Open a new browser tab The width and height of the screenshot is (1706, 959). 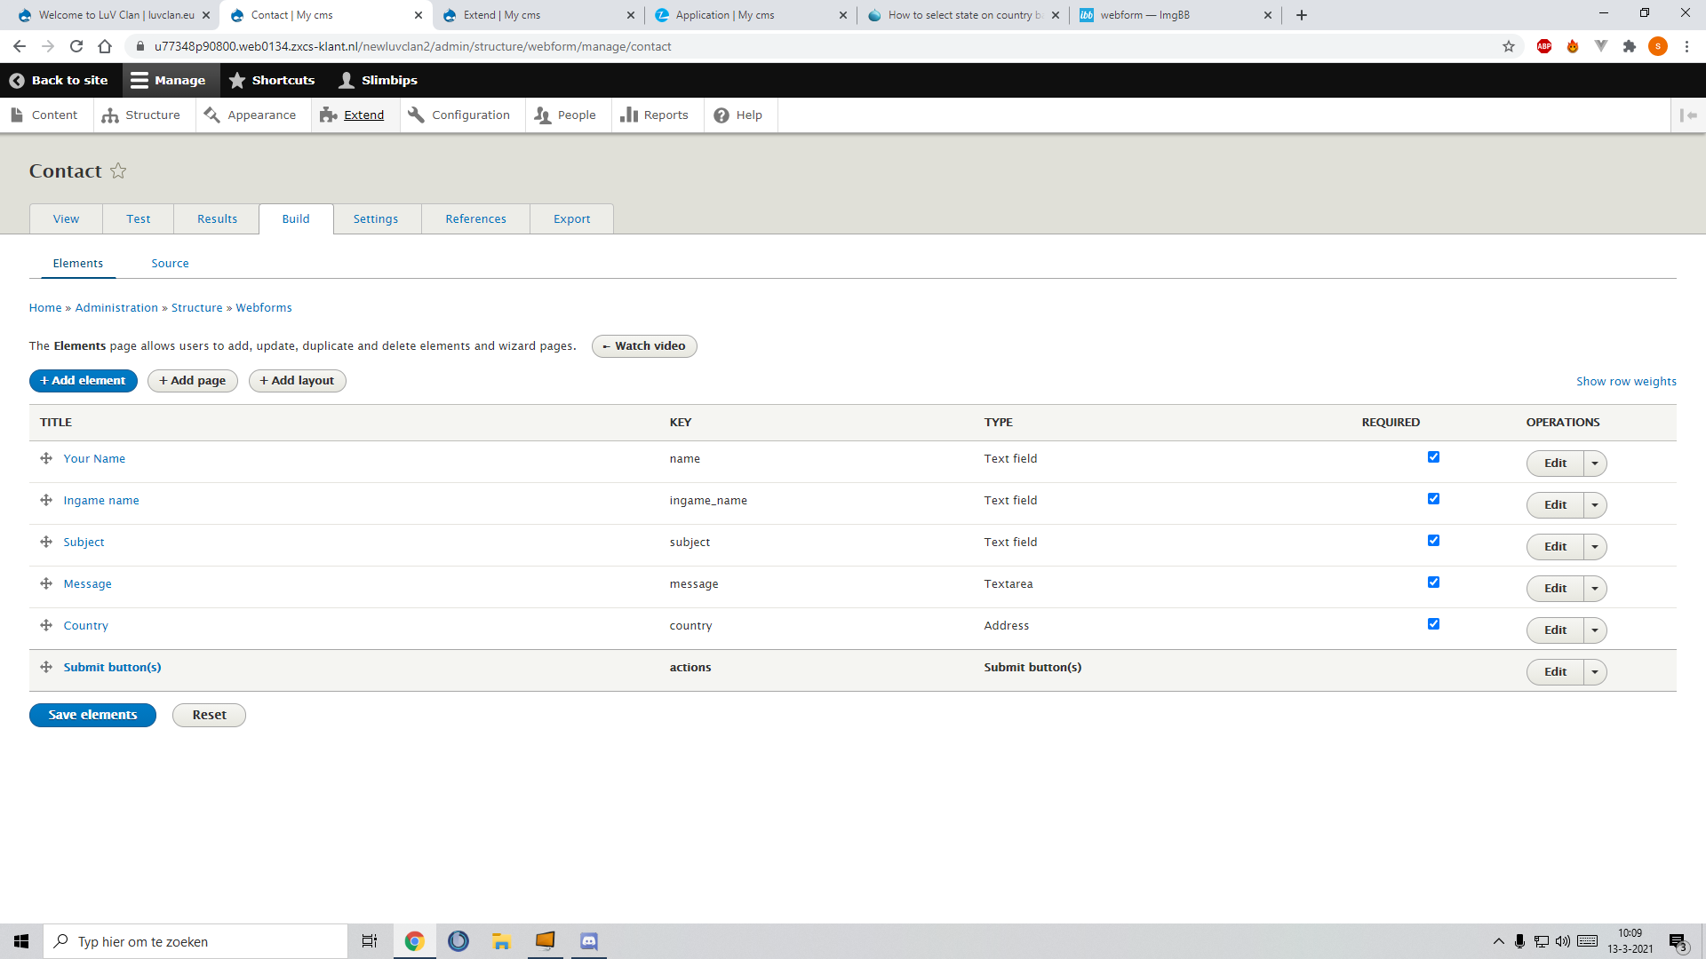click(x=1302, y=15)
